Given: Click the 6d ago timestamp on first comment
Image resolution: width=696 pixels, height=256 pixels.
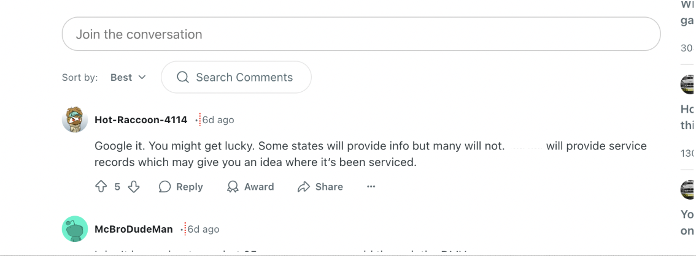Looking at the screenshot, I should (218, 120).
